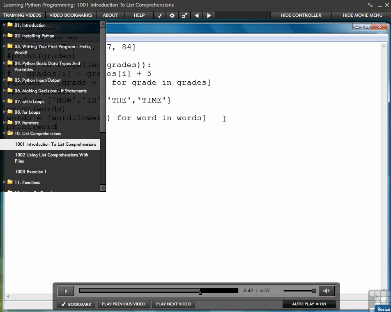
Task: Toggle Hide Movie Menu button
Action: pyautogui.click(x=362, y=15)
